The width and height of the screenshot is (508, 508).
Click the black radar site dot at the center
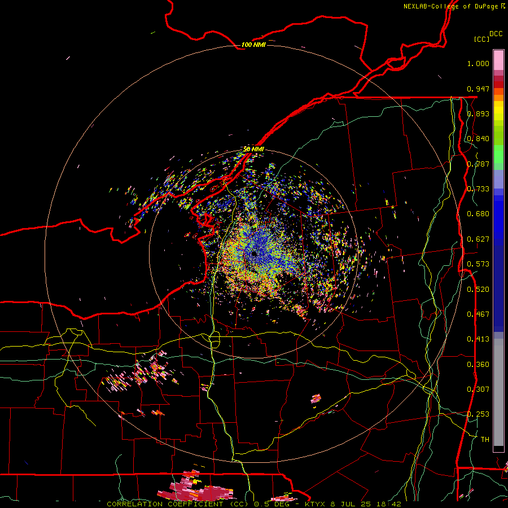coord(254,253)
